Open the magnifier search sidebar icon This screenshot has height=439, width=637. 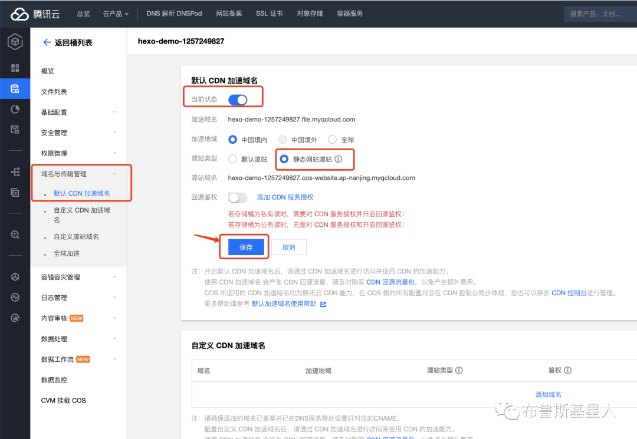click(15, 235)
